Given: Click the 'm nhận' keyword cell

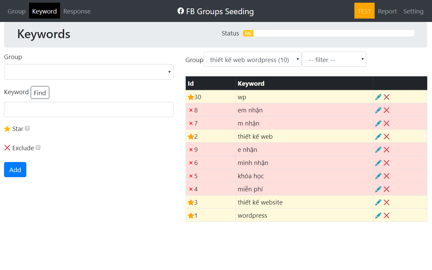Looking at the screenshot, I should 304,123.
